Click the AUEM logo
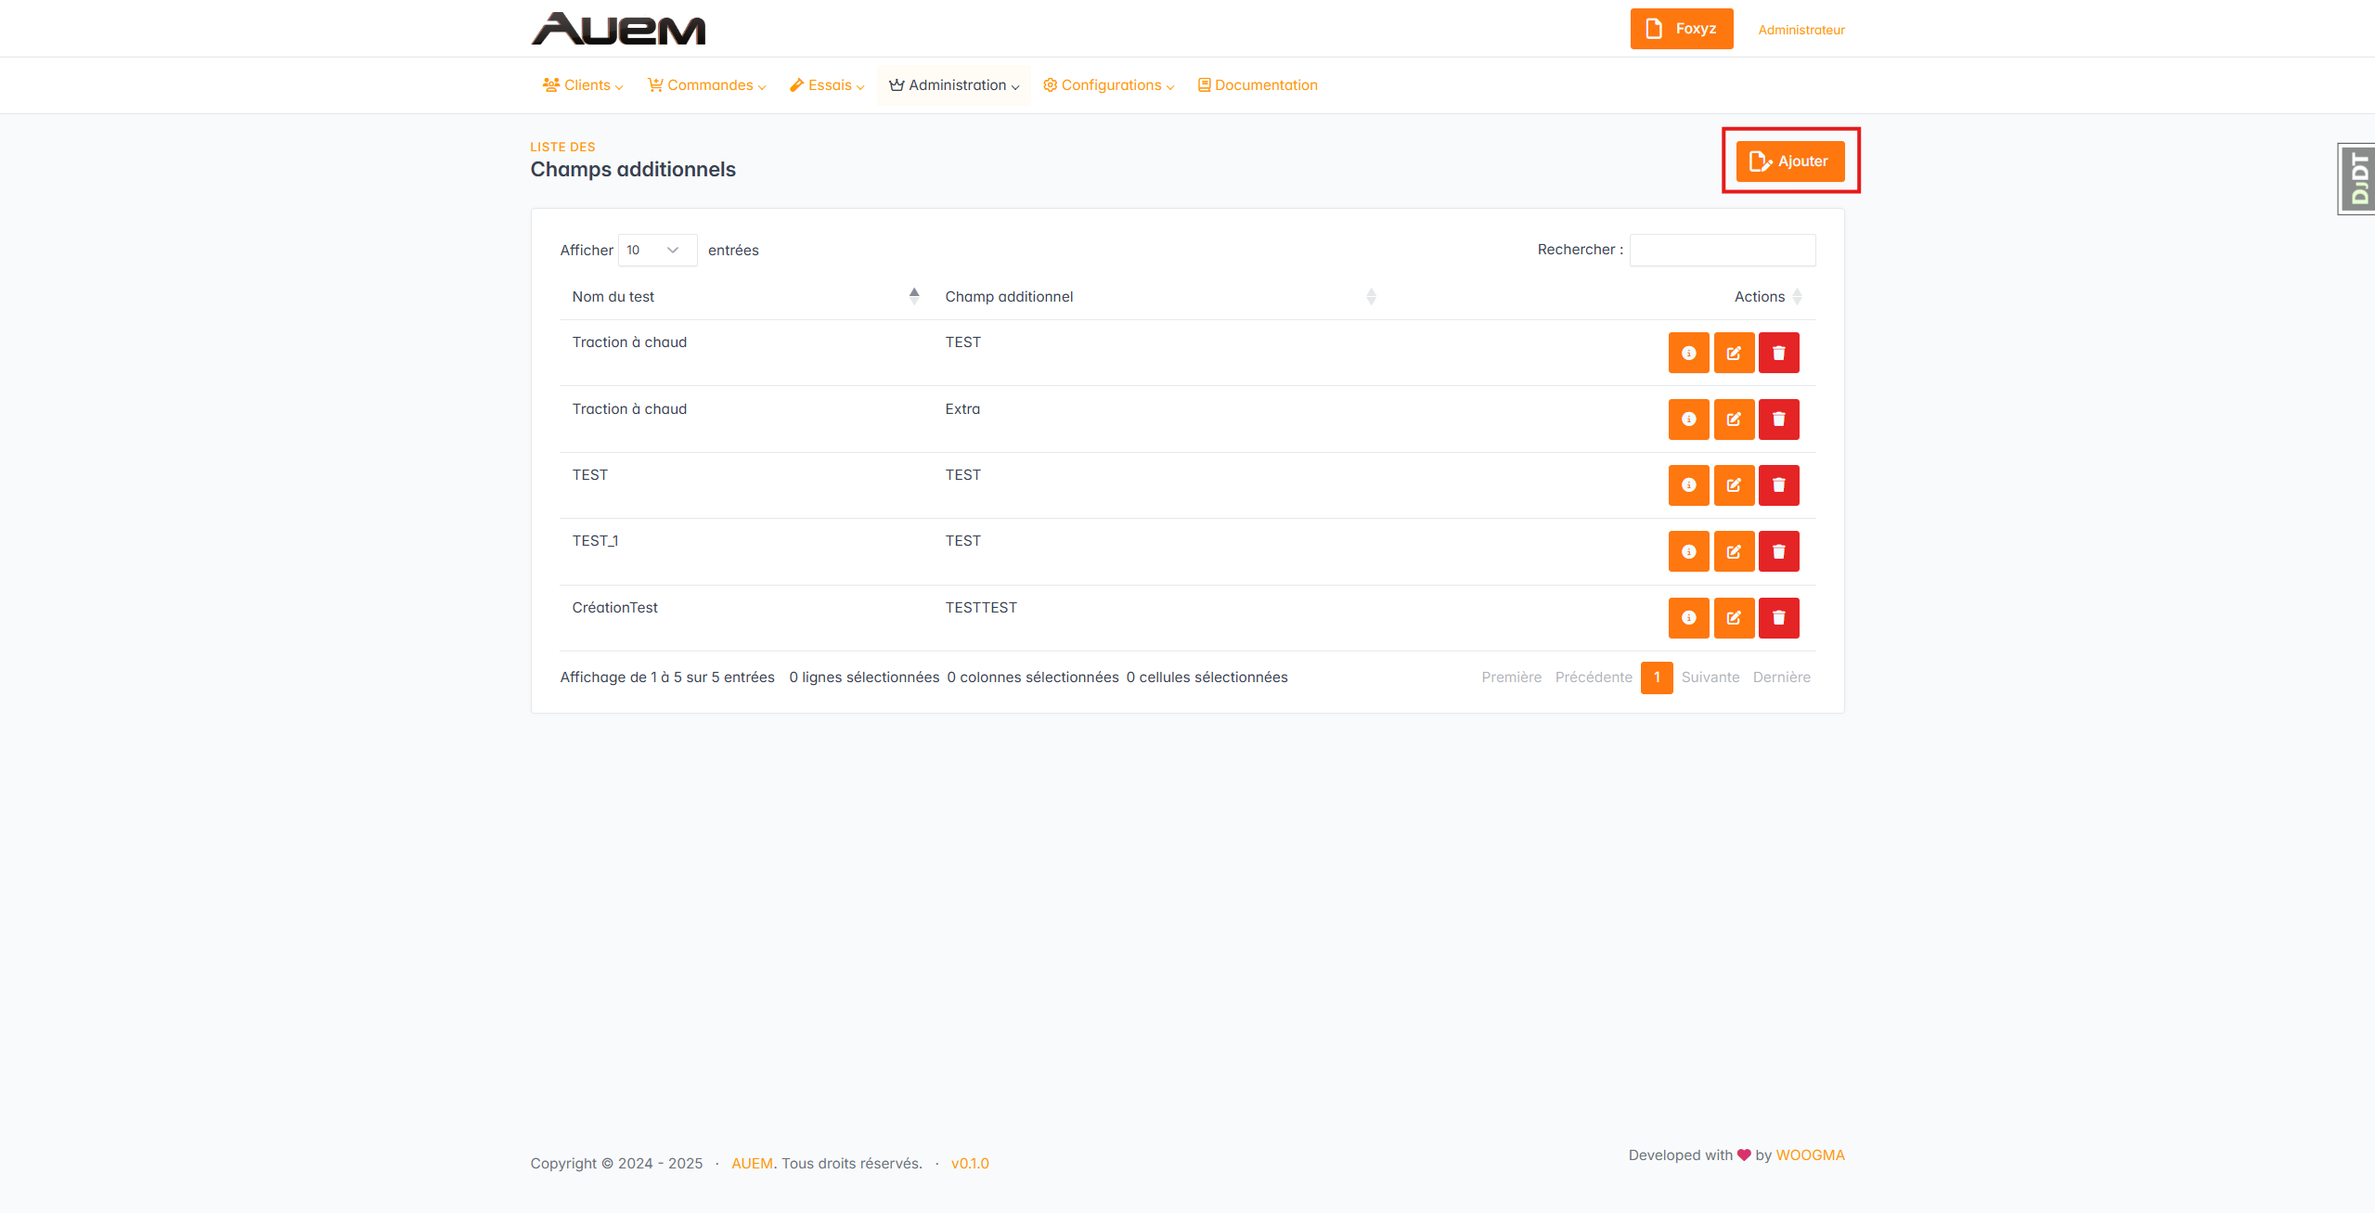This screenshot has width=2375, height=1213. 618,29
